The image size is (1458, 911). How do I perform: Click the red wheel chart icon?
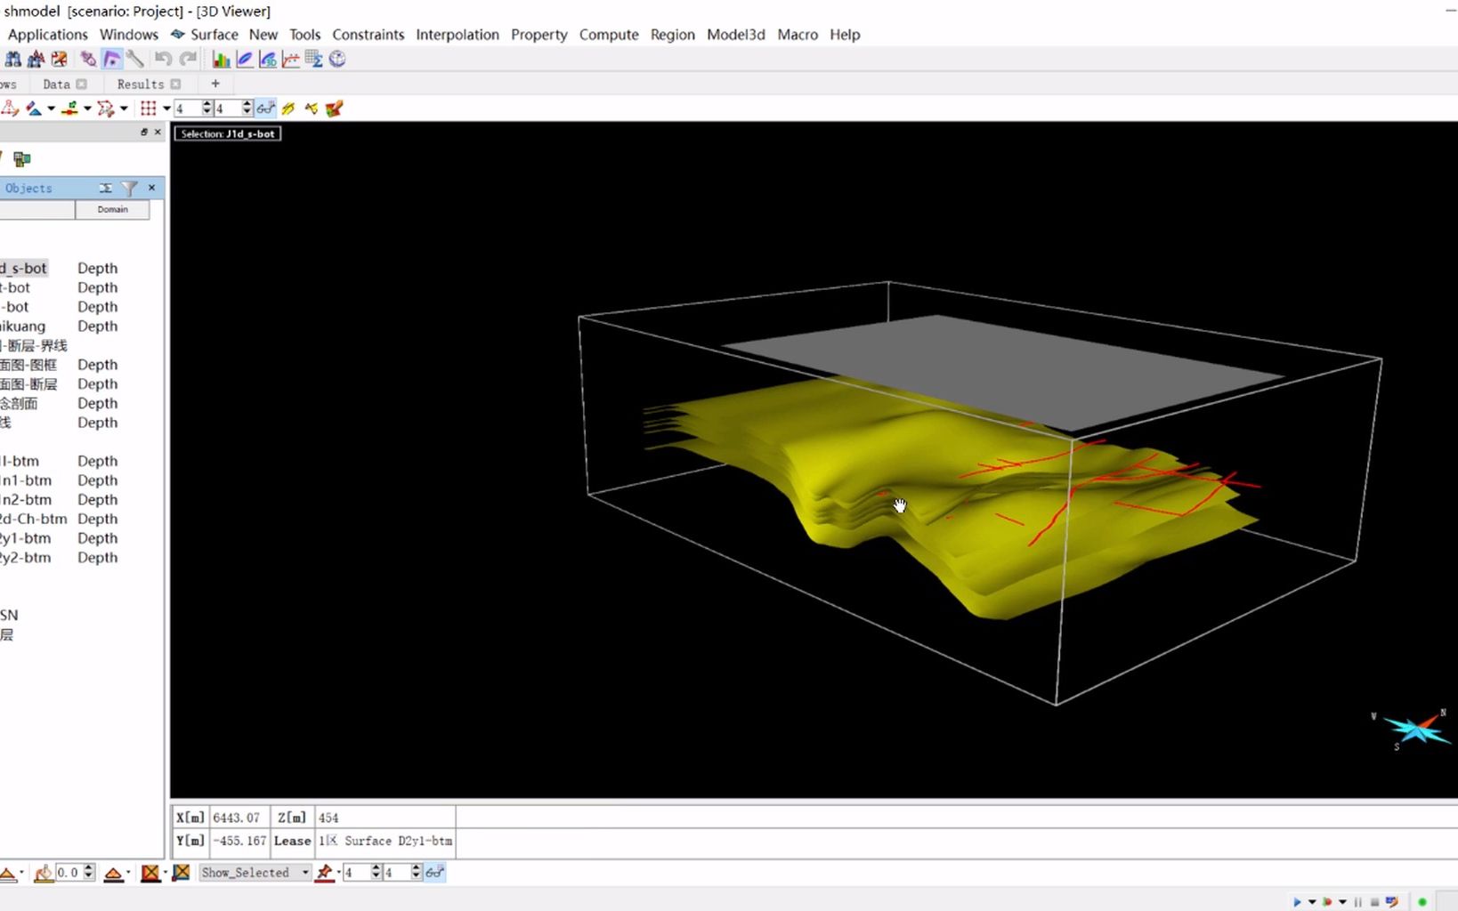point(59,60)
